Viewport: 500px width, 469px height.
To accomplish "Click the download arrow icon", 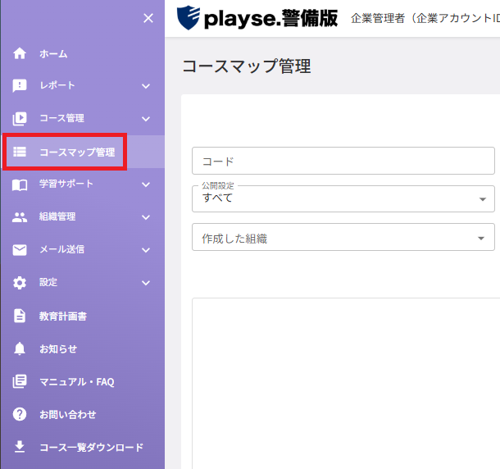I will click(x=20, y=447).
